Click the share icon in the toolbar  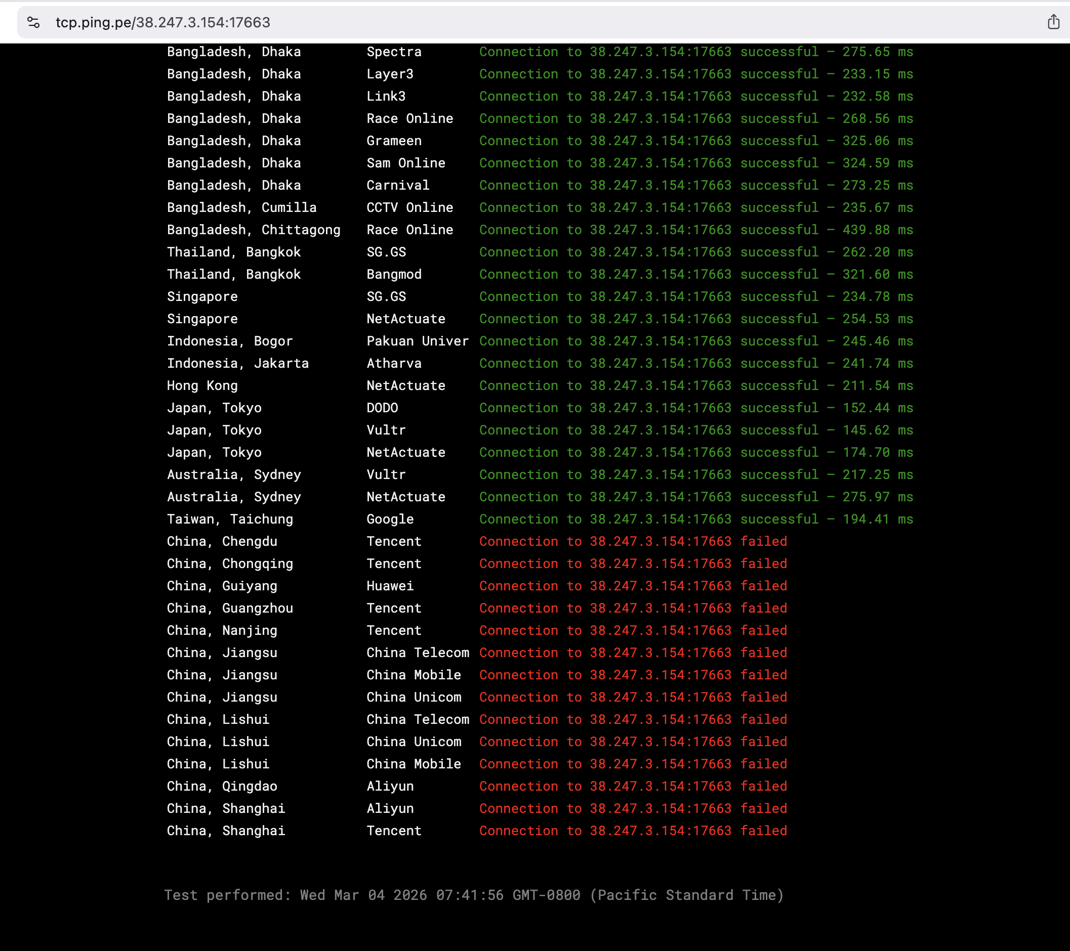coord(1053,22)
